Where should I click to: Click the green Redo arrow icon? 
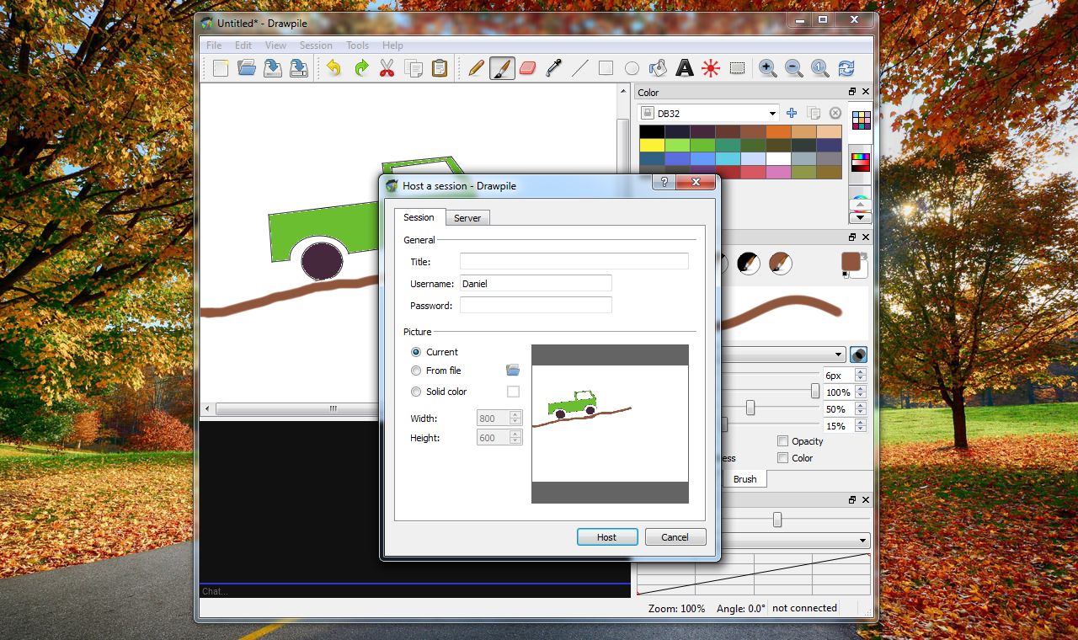pos(361,68)
